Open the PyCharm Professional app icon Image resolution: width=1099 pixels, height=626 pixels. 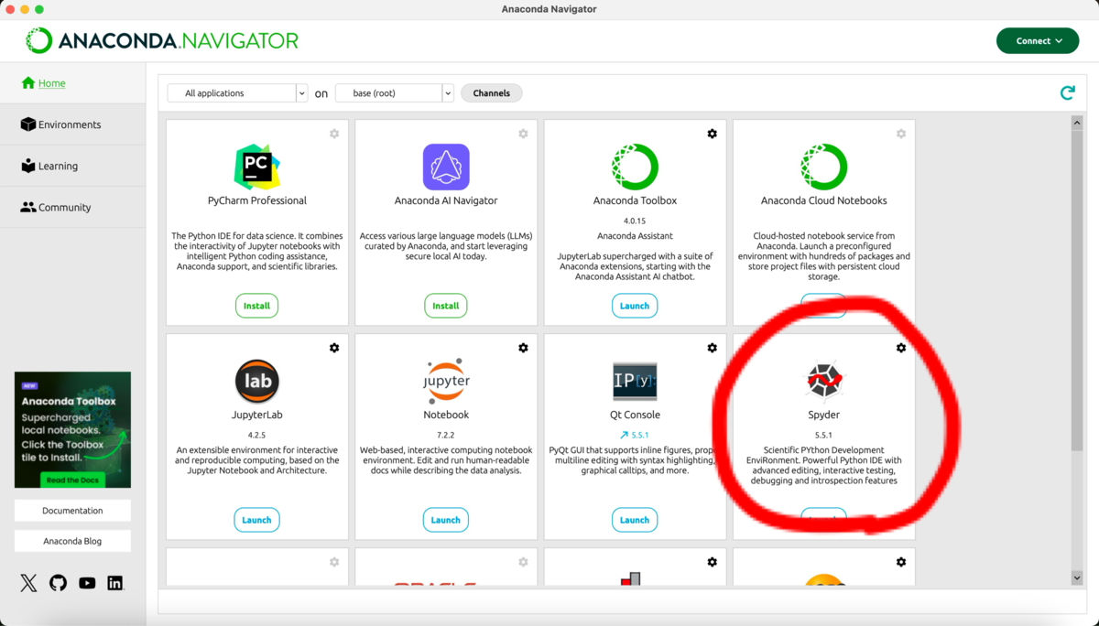(x=256, y=167)
